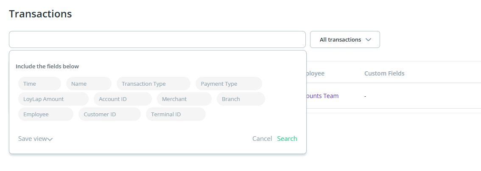Click the Custom Fields column header

(384, 73)
